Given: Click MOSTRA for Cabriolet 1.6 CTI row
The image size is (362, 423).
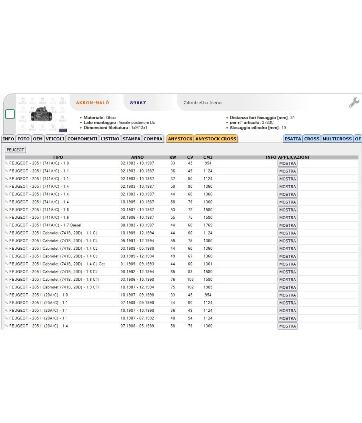Looking at the screenshot, I should pyautogui.click(x=288, y=280).
